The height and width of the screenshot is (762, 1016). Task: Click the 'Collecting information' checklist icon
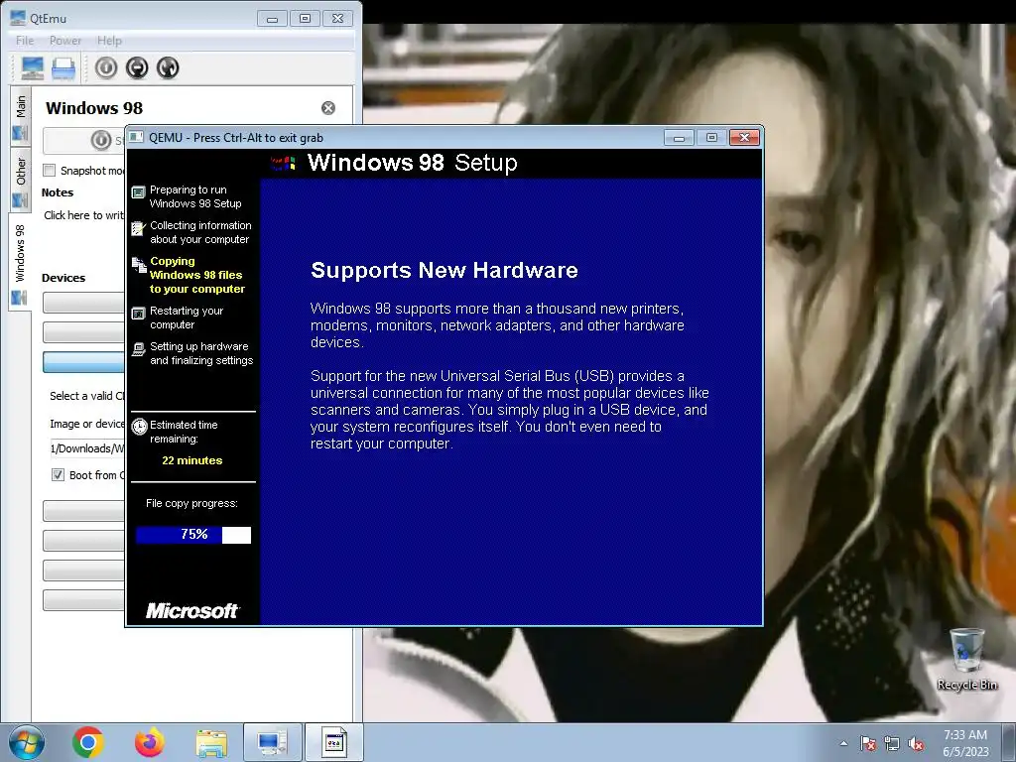tap(138, 228)
